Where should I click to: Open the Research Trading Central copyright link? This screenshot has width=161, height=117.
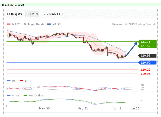tap(133, 24)
